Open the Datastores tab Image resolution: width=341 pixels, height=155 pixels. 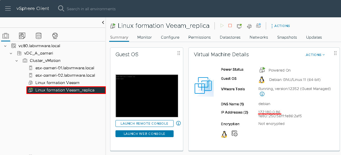[230, 37]
